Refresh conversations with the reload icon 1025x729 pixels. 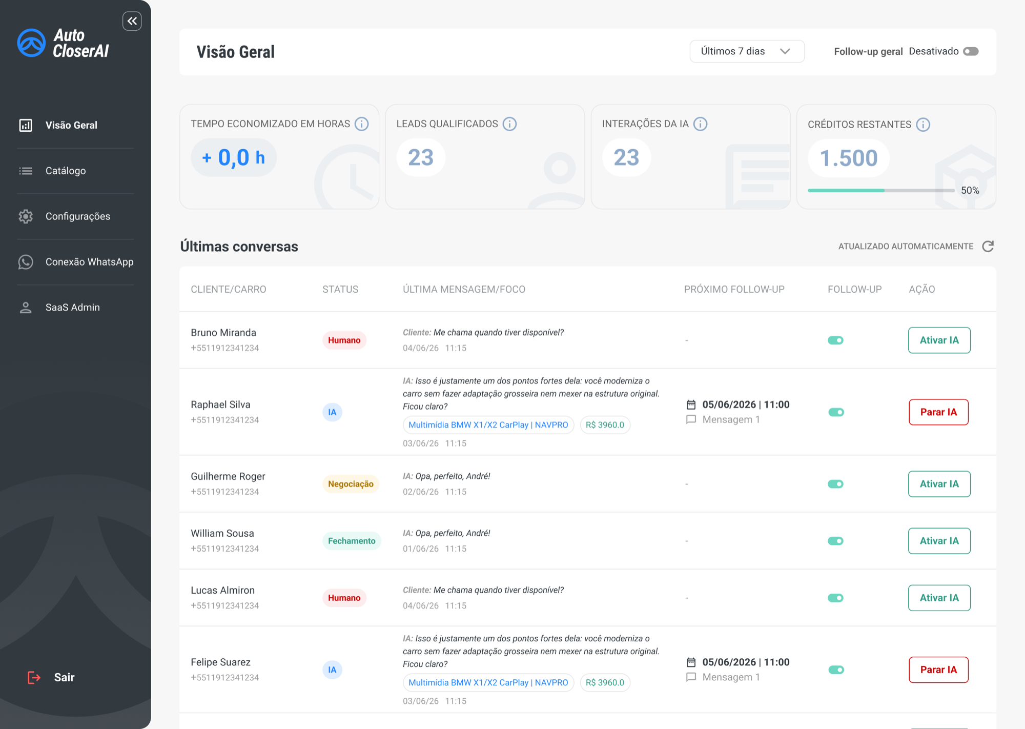click(x=988, y=247)
